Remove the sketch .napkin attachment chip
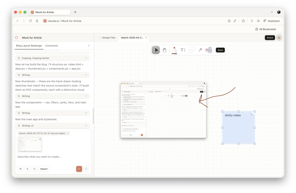The image size is (296, 193). (x=68, y=133)
